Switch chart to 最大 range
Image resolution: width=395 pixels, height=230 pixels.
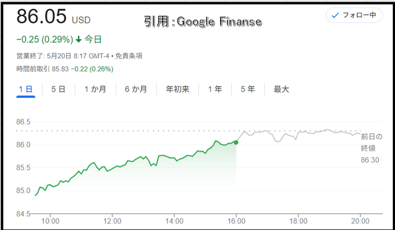click(x=282, y=89)
